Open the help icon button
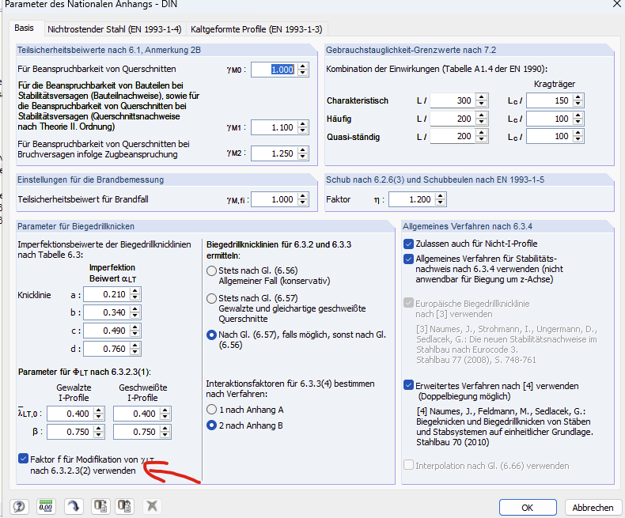The width and height of the screenshot is (625, 518). coord(19,506)
